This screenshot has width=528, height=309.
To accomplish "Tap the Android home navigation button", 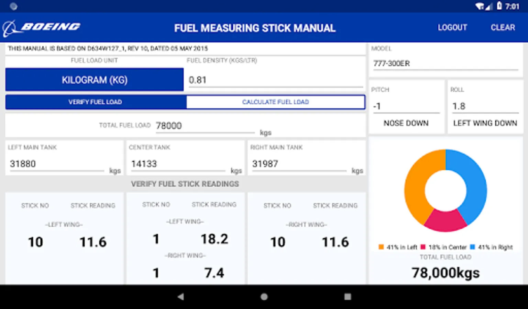I will click(264, 297).
